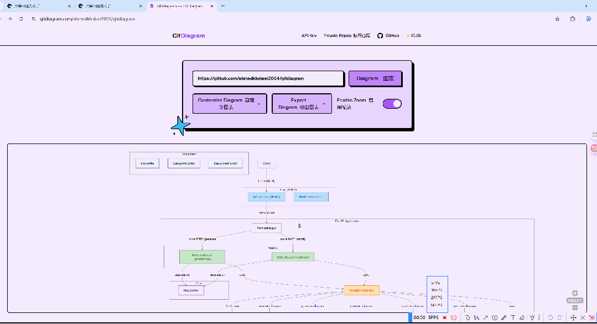Image resolution: width=597 pixels, height=324 pixels.
Task: Pause the recording using the red circle icon
Action: click(454, 317)
